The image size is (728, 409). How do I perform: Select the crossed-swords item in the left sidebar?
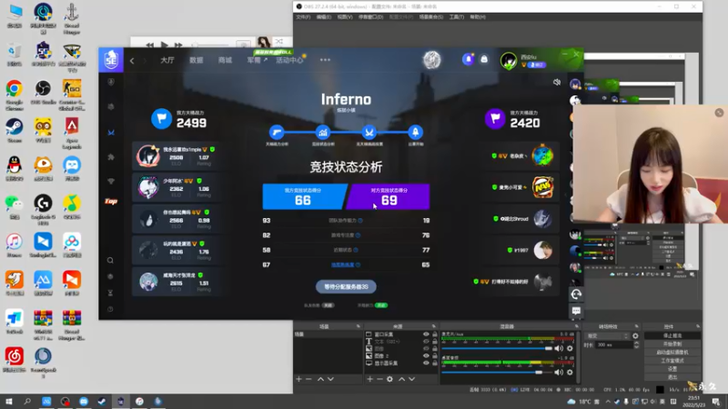pos(111,133)
